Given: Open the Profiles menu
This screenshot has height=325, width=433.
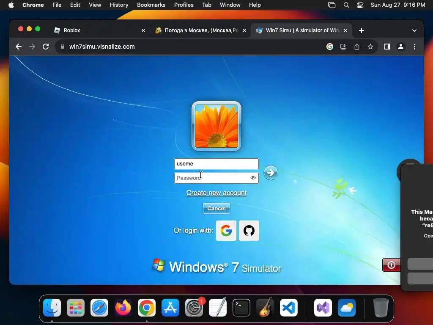Looking at the screenshot, I should click(x=184, y=5).
